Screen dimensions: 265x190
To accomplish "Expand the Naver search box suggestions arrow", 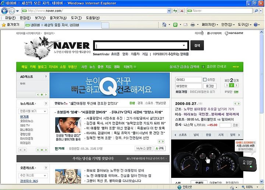I will 184,46.
